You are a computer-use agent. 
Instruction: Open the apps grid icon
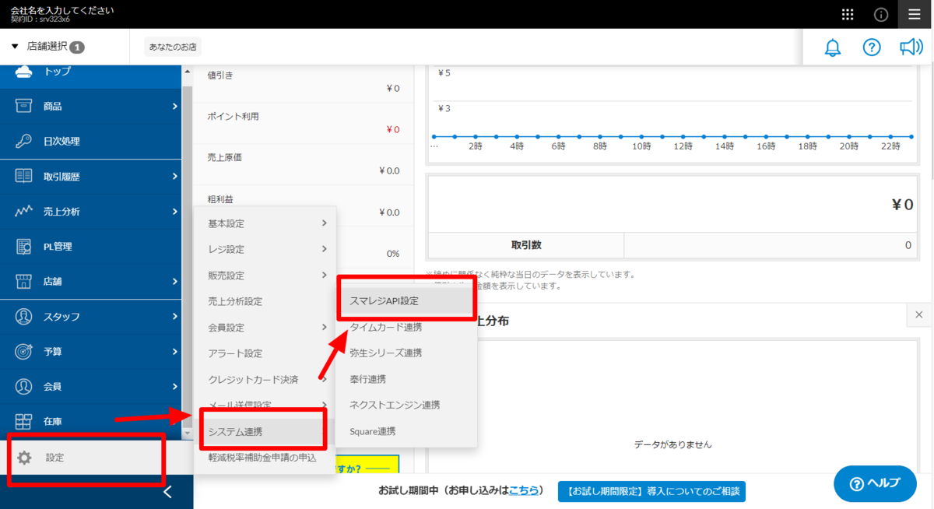click(848, 14)
